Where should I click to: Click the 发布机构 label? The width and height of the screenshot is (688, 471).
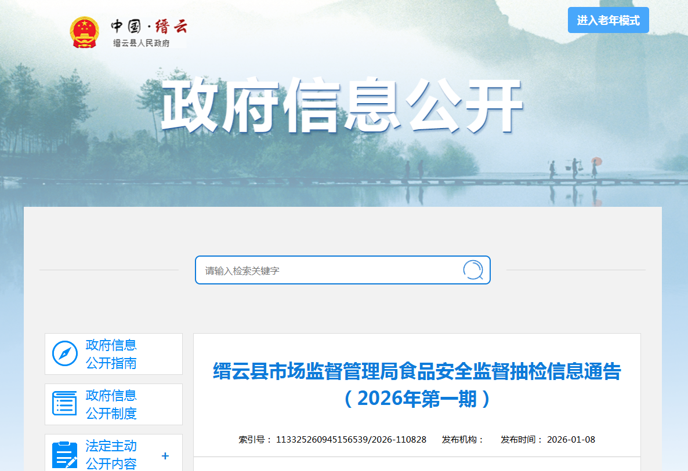[463, 440]
